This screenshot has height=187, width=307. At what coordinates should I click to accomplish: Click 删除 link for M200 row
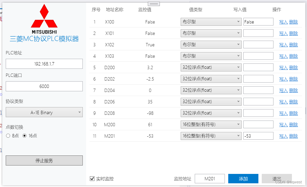pos(294,125)
